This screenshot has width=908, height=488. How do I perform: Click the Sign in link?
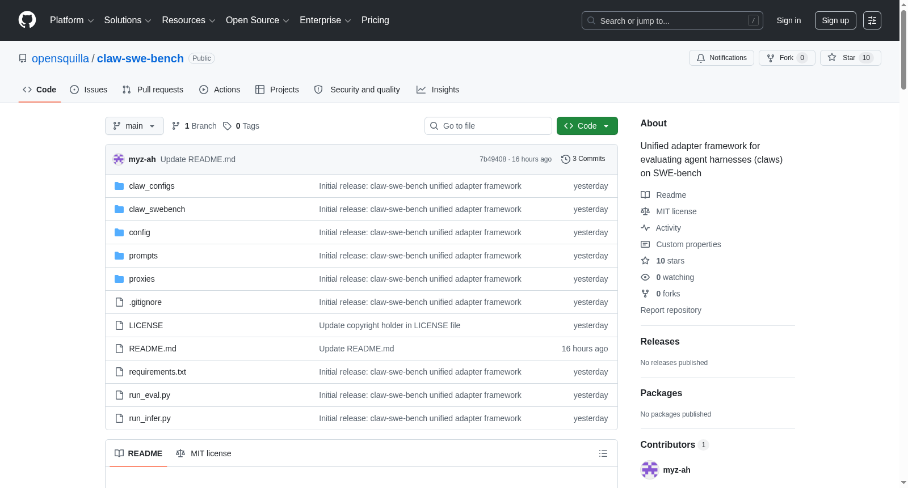click(x=789, y=20)
